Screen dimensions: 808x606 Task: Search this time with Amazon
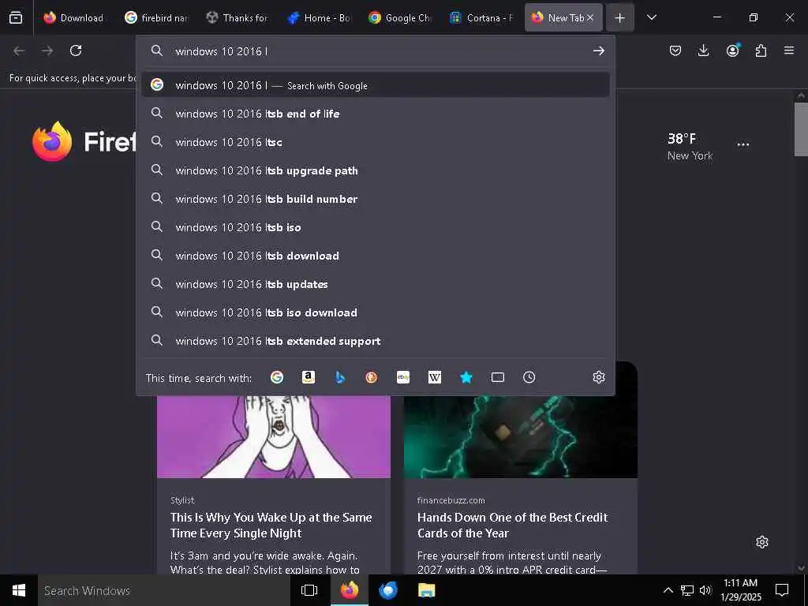click(x=309, y=377)
